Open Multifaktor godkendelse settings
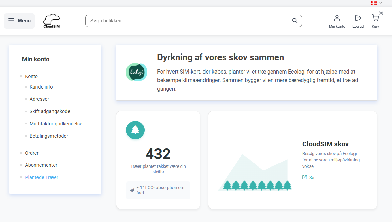 point(56,124)
